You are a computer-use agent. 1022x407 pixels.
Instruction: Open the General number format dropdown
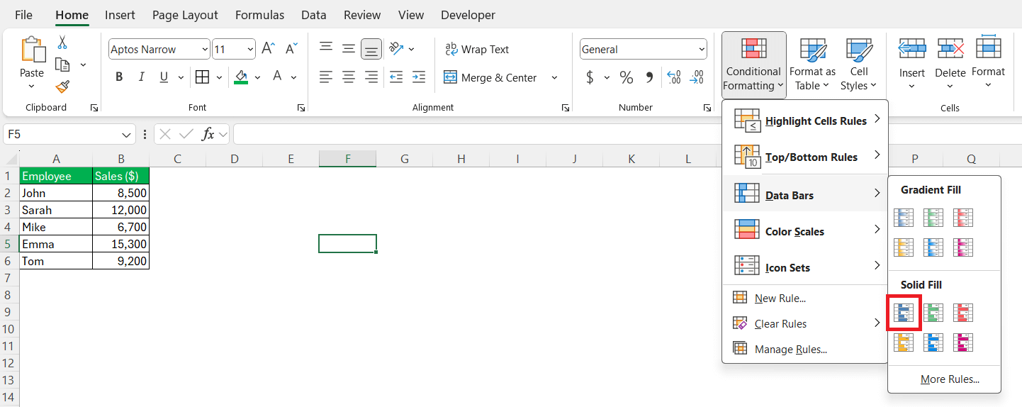702,49
